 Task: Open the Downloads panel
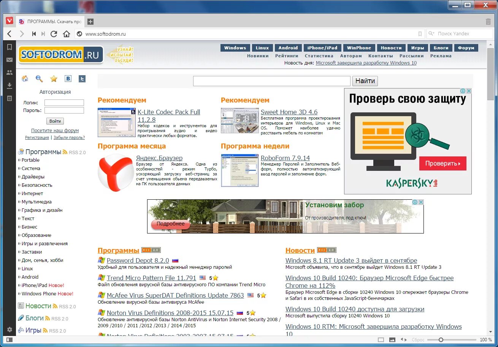pos(10,85)
